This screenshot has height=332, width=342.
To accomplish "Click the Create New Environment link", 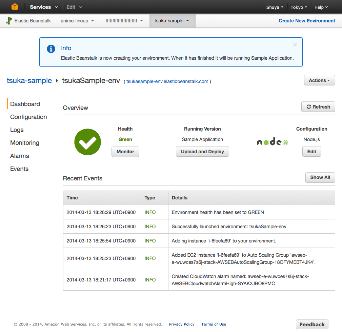I will 307,21.
